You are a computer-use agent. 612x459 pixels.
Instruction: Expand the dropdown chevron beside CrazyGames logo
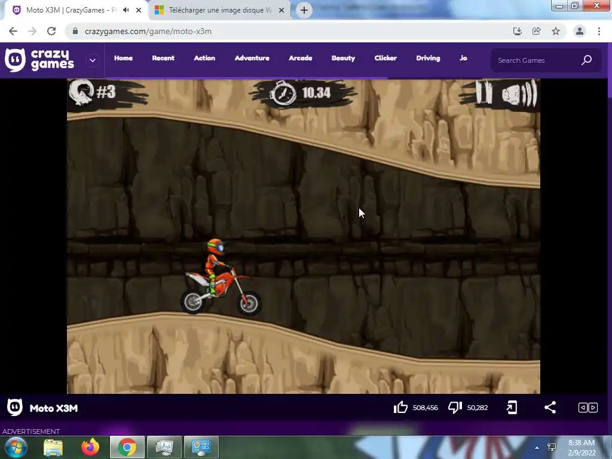[93, 60]
